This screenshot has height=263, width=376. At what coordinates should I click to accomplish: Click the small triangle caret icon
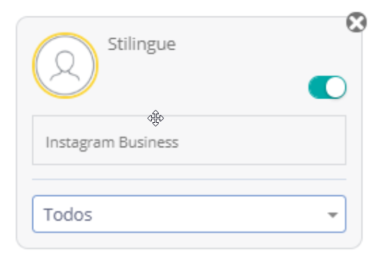click(333, 215)
